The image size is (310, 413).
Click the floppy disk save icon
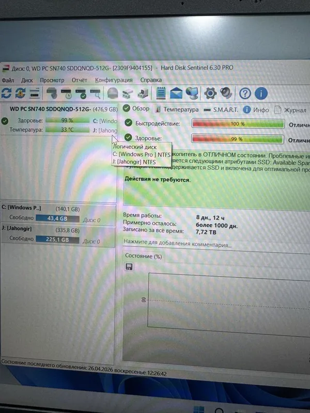pyautogui.click(x=129, y=267)
